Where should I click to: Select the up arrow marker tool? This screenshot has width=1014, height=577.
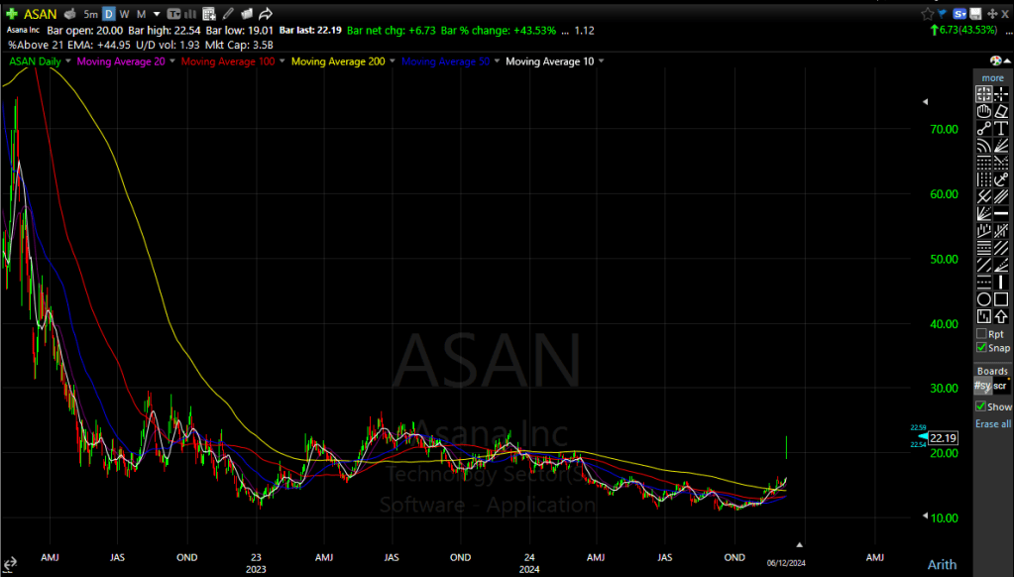tap(1002, 316)
